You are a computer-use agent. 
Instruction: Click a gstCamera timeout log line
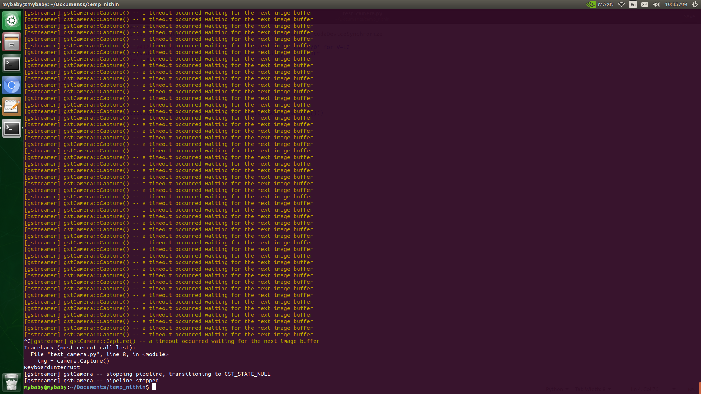pyautogui.click(x=168, y=164)
